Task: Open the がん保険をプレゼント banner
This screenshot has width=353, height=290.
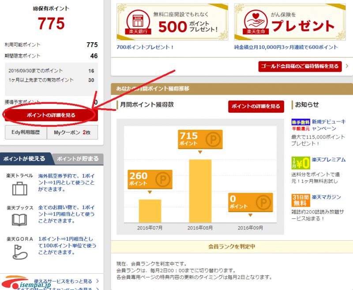Action: [x=290, y=22]
